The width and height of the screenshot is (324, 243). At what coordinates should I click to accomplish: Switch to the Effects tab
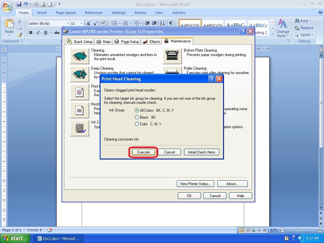[152, 41]
